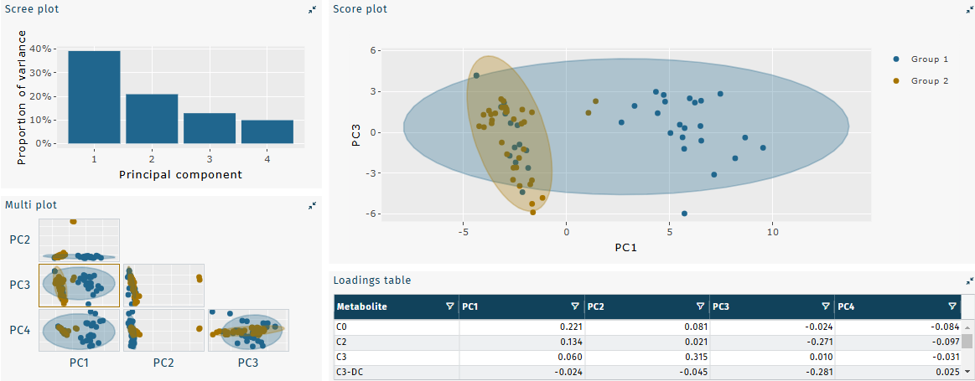Select the PC3 vs PC1 multi plot cell
This screenshot has height=381, width=975.
pos(80,286)
